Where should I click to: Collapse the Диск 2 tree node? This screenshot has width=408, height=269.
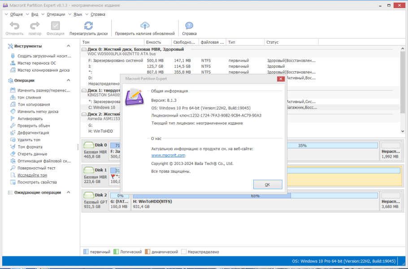[x=84, y=114]
